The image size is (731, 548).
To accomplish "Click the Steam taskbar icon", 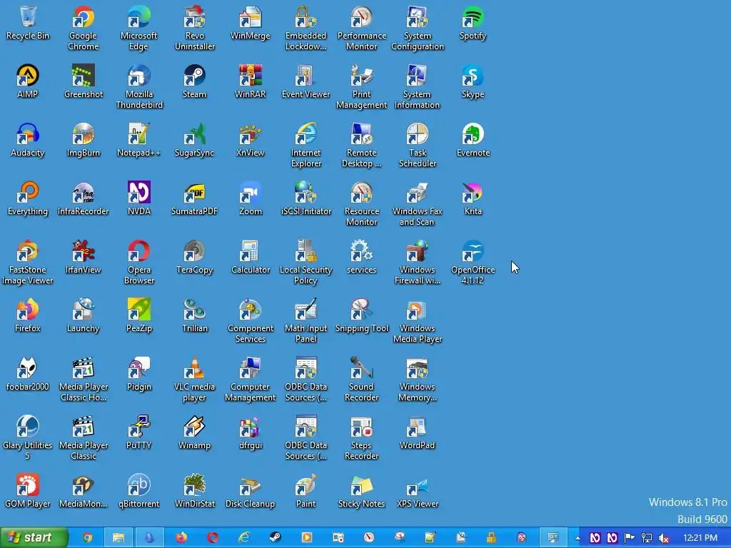I will (x=275, y=538).
